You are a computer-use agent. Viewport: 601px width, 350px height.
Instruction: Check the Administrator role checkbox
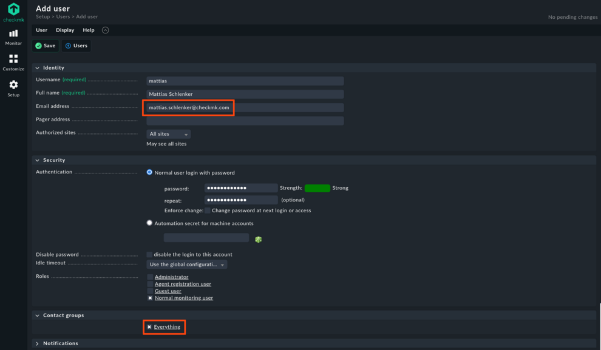point(149,277)
